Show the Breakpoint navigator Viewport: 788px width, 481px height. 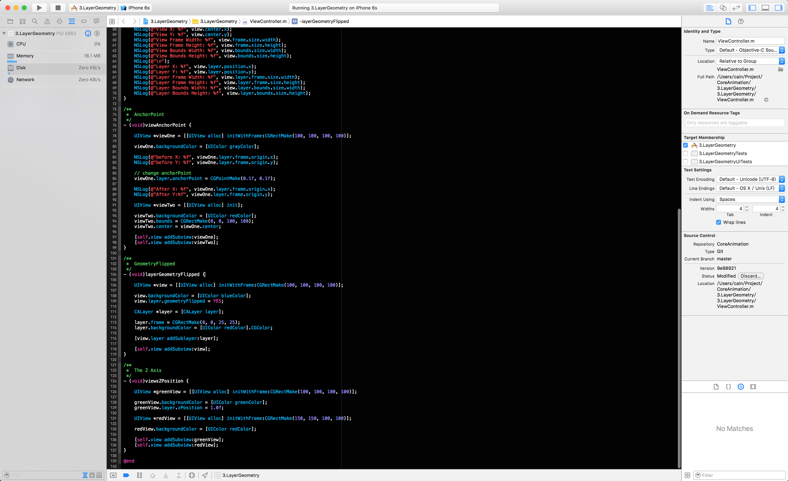[x=84, y=21]
